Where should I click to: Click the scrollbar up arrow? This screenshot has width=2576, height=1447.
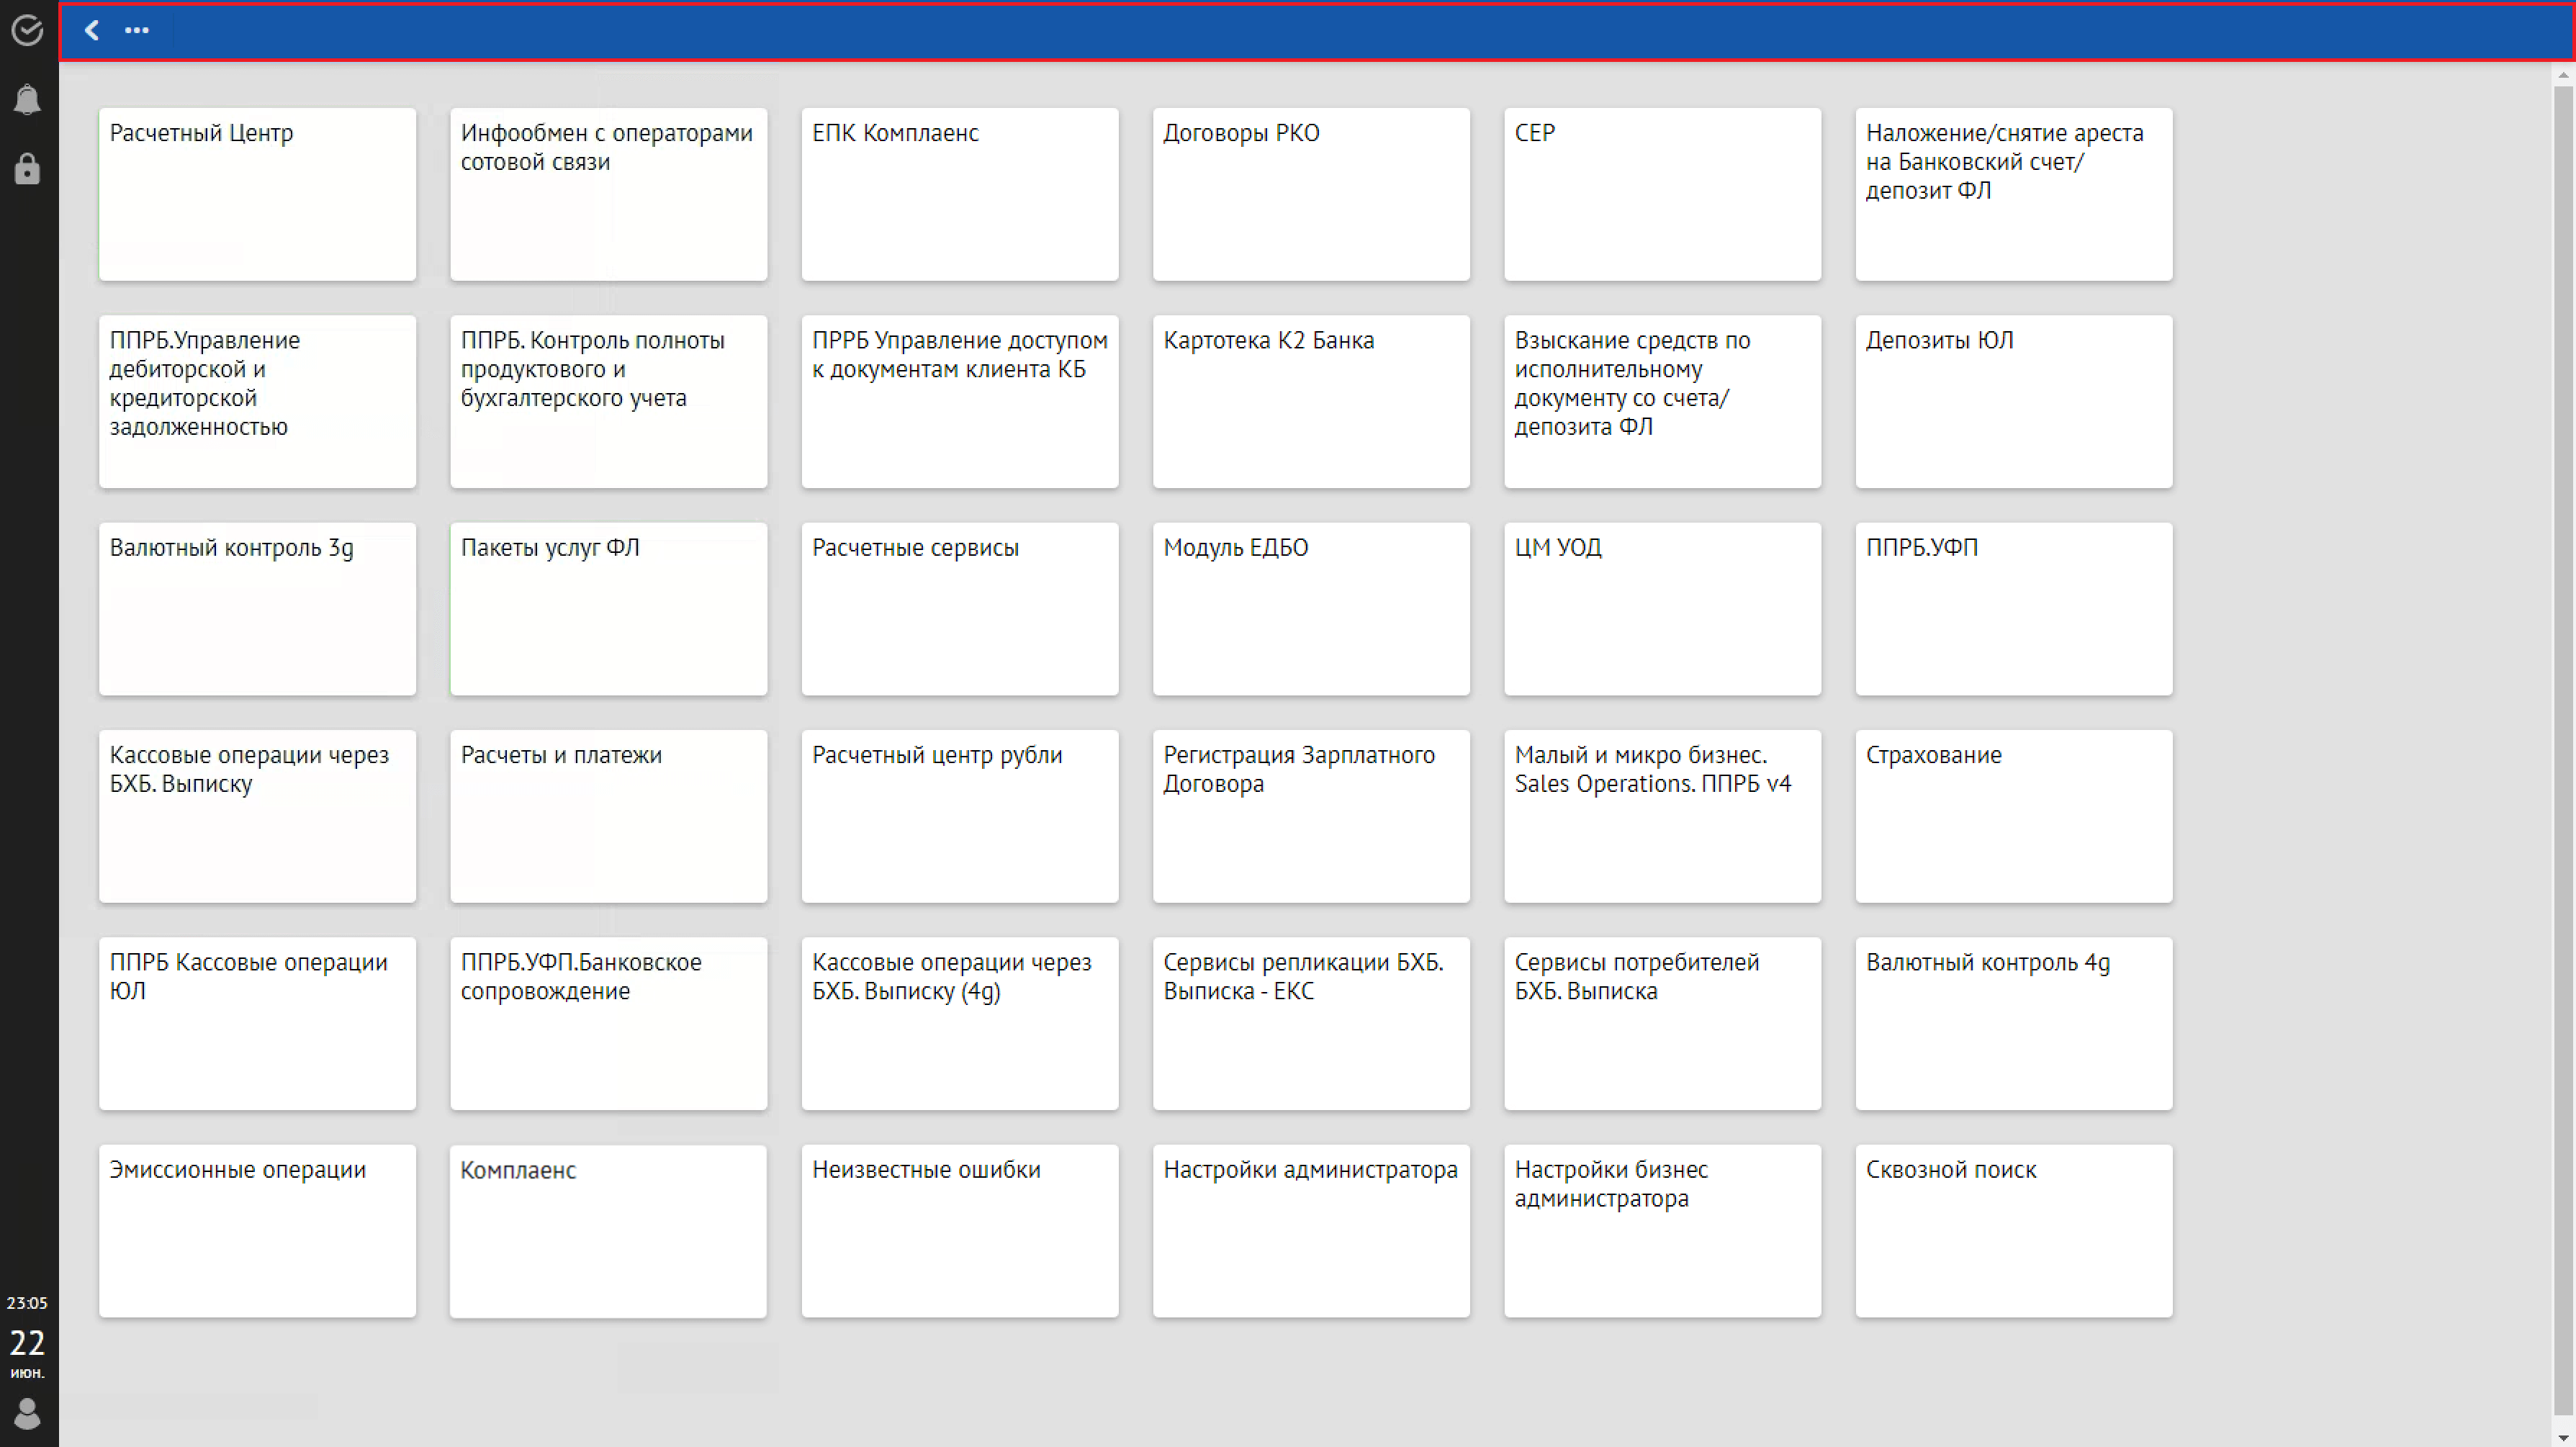2563,75
